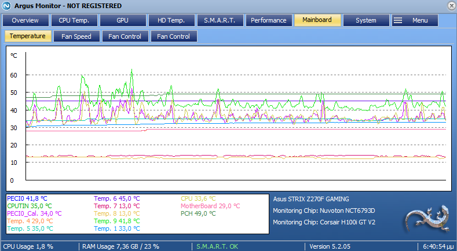Open the GPU tab
Image resolution: width=457 pixels, height=251 pixels.
(123, 20)
